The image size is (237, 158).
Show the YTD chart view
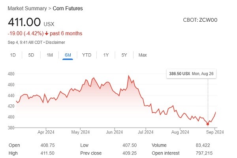pos(87,55)
